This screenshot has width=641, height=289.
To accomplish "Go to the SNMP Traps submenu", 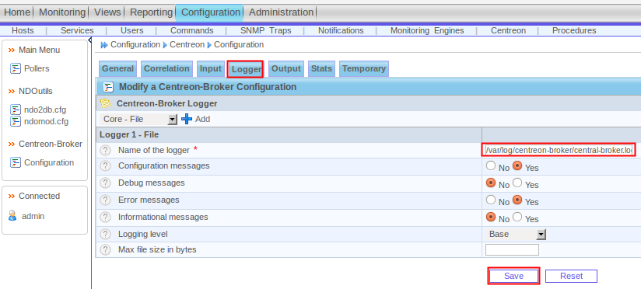I will (x=266, y=30).
